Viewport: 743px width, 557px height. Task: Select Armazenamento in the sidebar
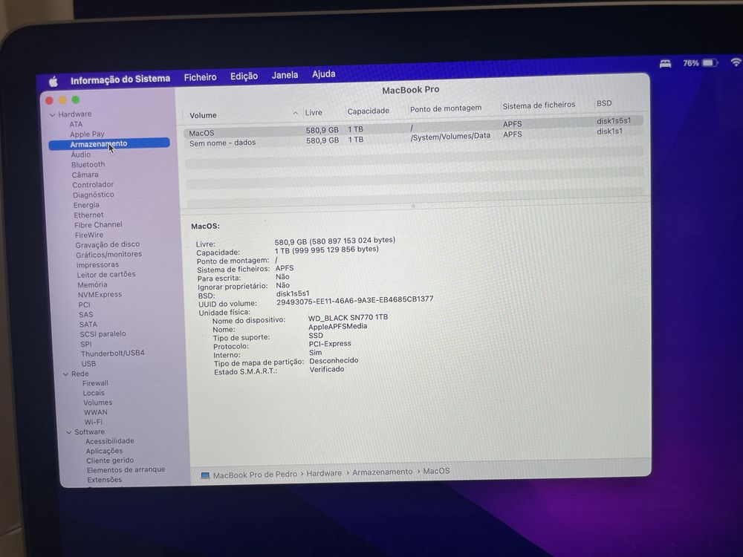[x=109, y=143]
